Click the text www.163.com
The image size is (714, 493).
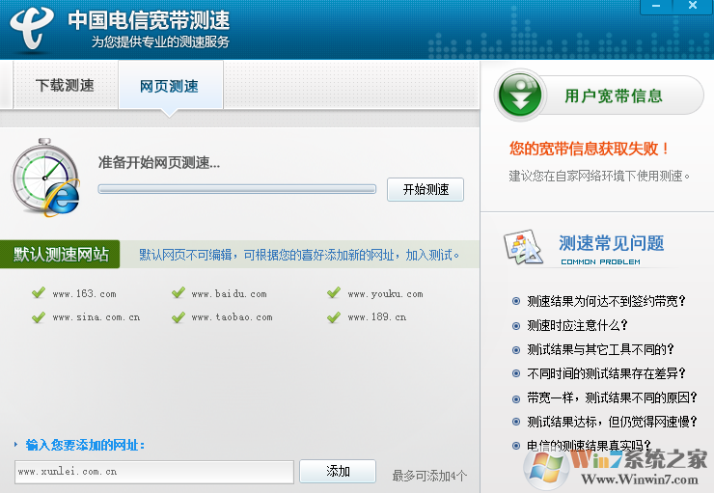point(84,294)
